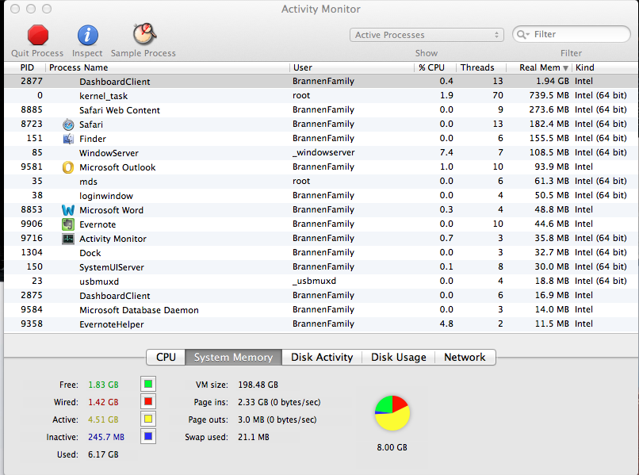This screenshot has height=475, width=639.
Task: Select the DashboardClient row with PID 2877
Action: tap(321, 81)
